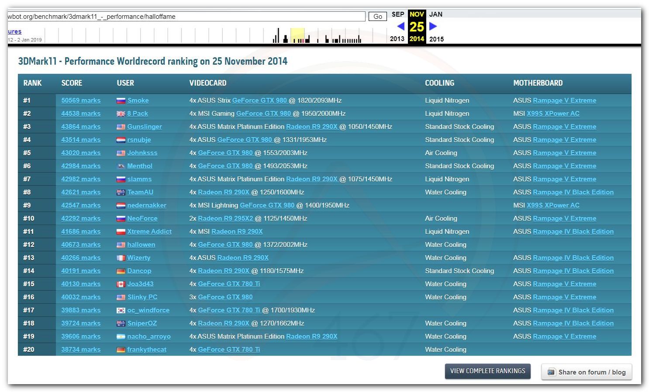Jump to SEP 2013 capture
The height and width of the screenshot is (392, 649).
point(397,14)
